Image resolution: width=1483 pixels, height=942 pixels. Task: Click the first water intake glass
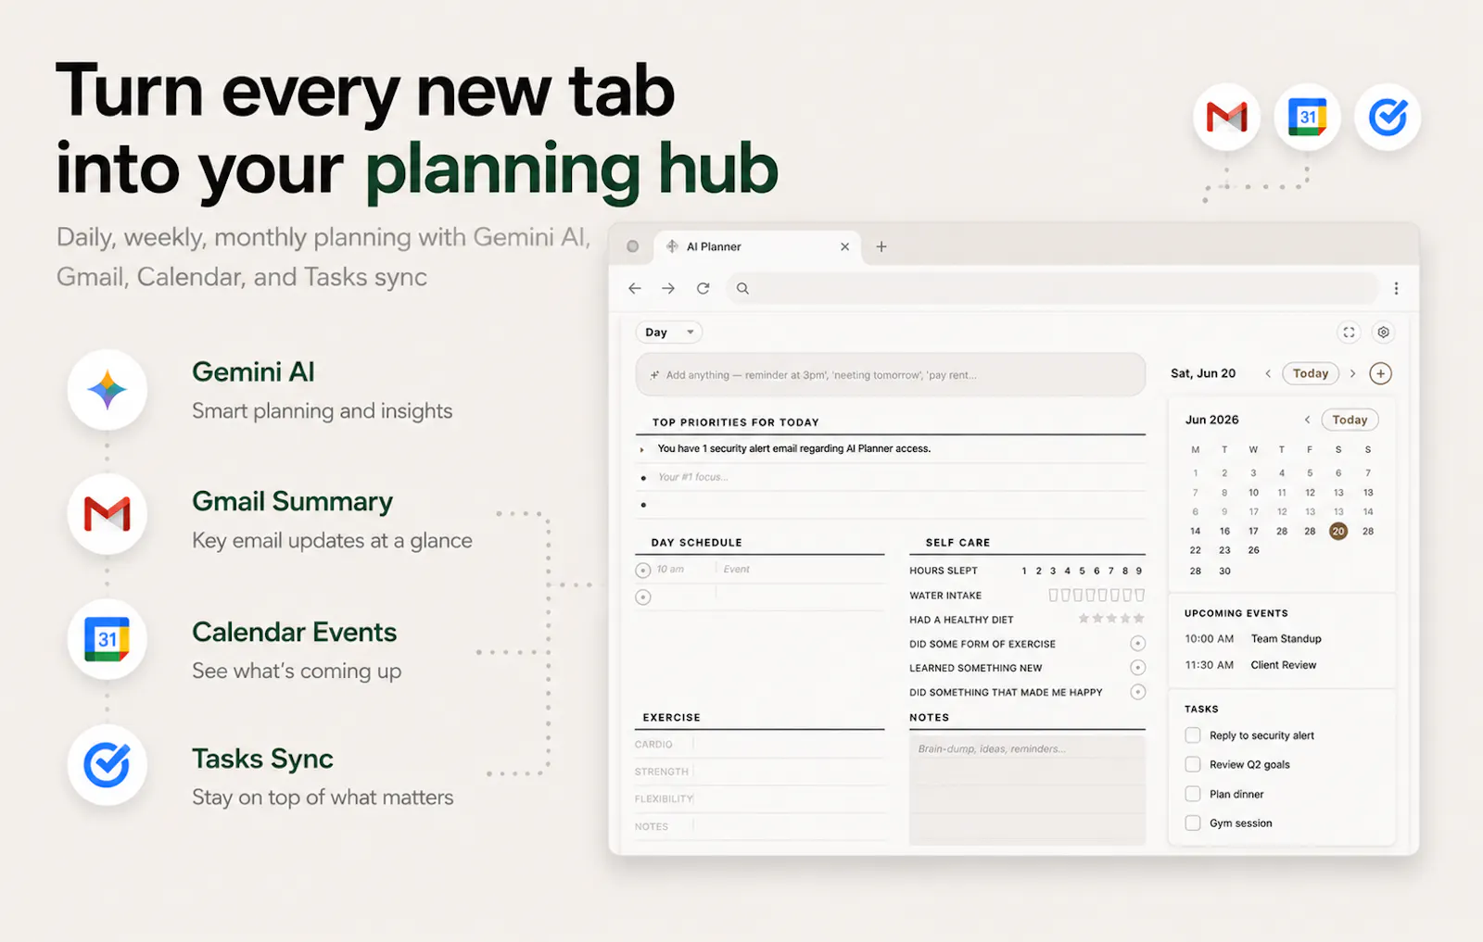pos(1053,595)
